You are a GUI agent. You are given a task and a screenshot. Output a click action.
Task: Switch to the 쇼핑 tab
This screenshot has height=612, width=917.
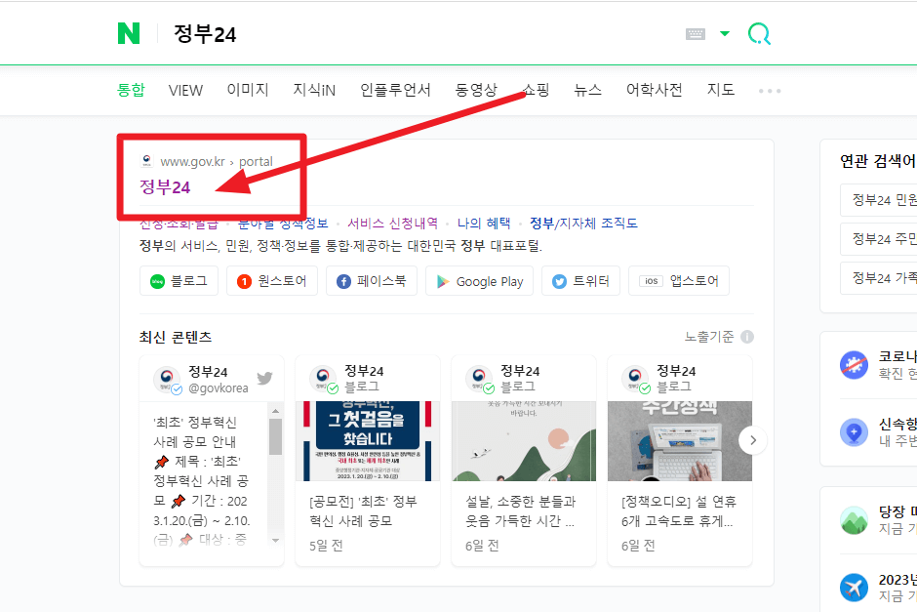(x=536, y=90)
